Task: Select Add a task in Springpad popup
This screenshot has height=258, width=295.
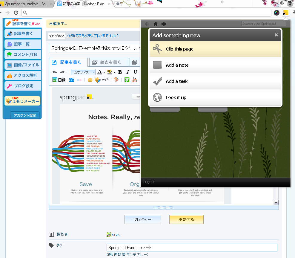Action: [x=215, y=81]
